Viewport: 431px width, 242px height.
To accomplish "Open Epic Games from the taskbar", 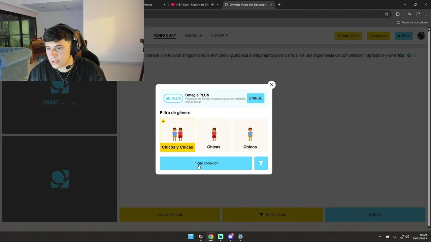I will click(201, 237).
